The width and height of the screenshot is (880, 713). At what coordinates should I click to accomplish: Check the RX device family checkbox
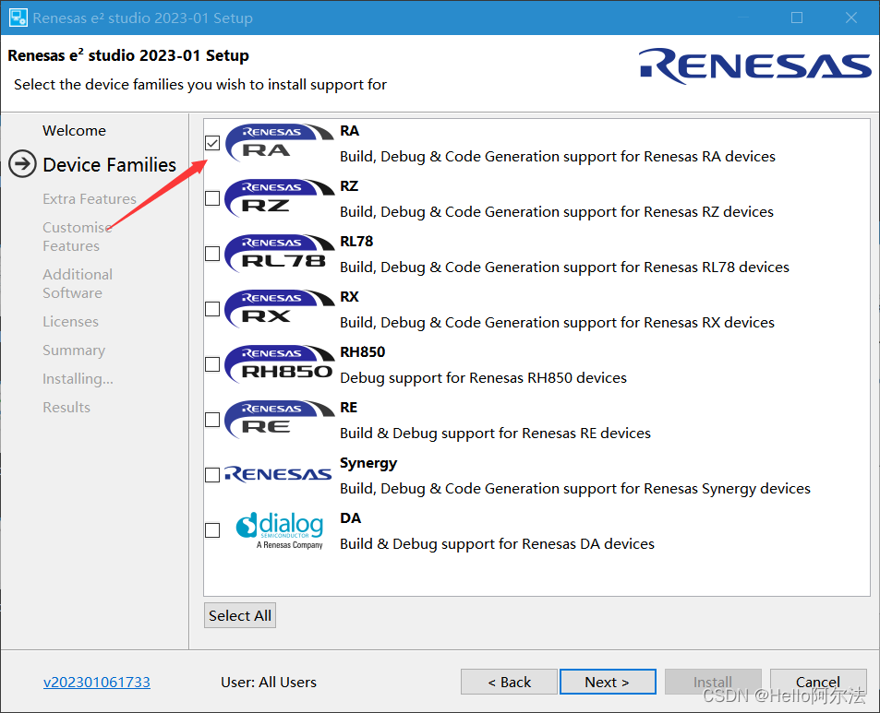(x=212, y=309)
